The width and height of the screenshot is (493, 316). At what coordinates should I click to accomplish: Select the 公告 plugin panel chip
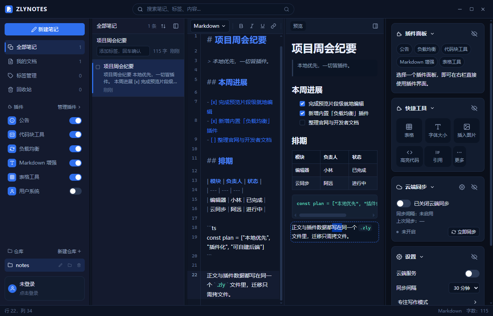pos(404,49)
